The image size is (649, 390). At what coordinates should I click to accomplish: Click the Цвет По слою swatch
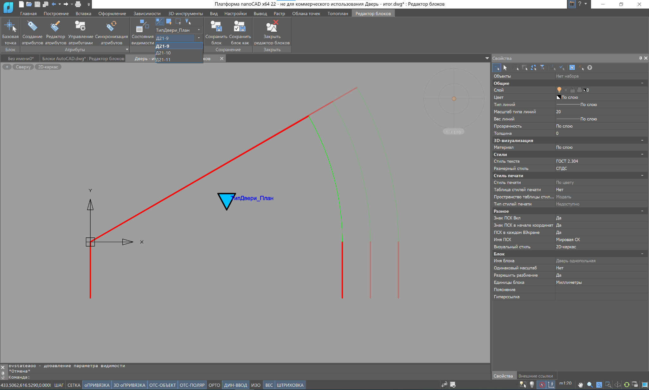(x=559, y=97)
